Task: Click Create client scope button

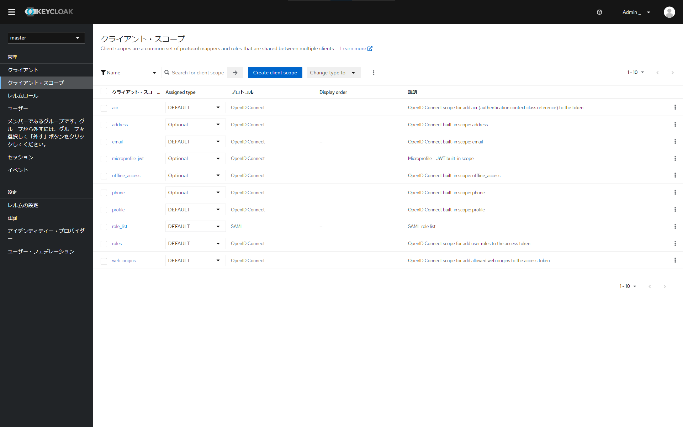Action: 275,73
